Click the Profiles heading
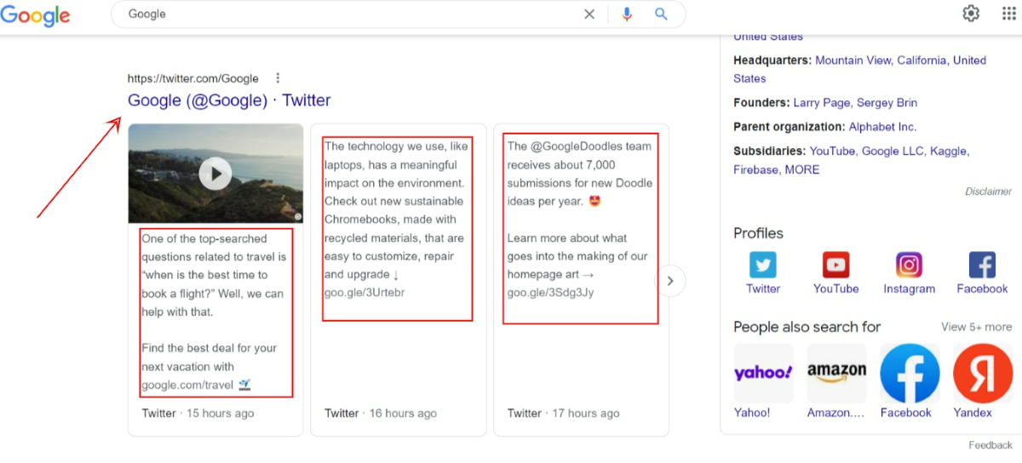 tap(758, 233)
